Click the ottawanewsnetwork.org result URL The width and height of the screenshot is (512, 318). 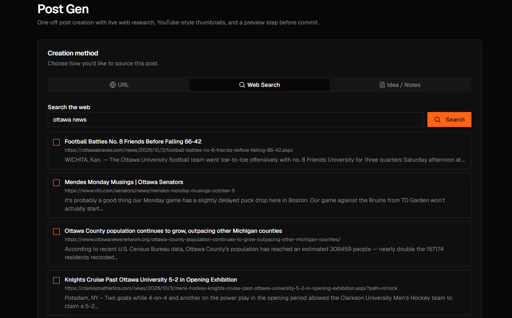click(x=202, y=239)
